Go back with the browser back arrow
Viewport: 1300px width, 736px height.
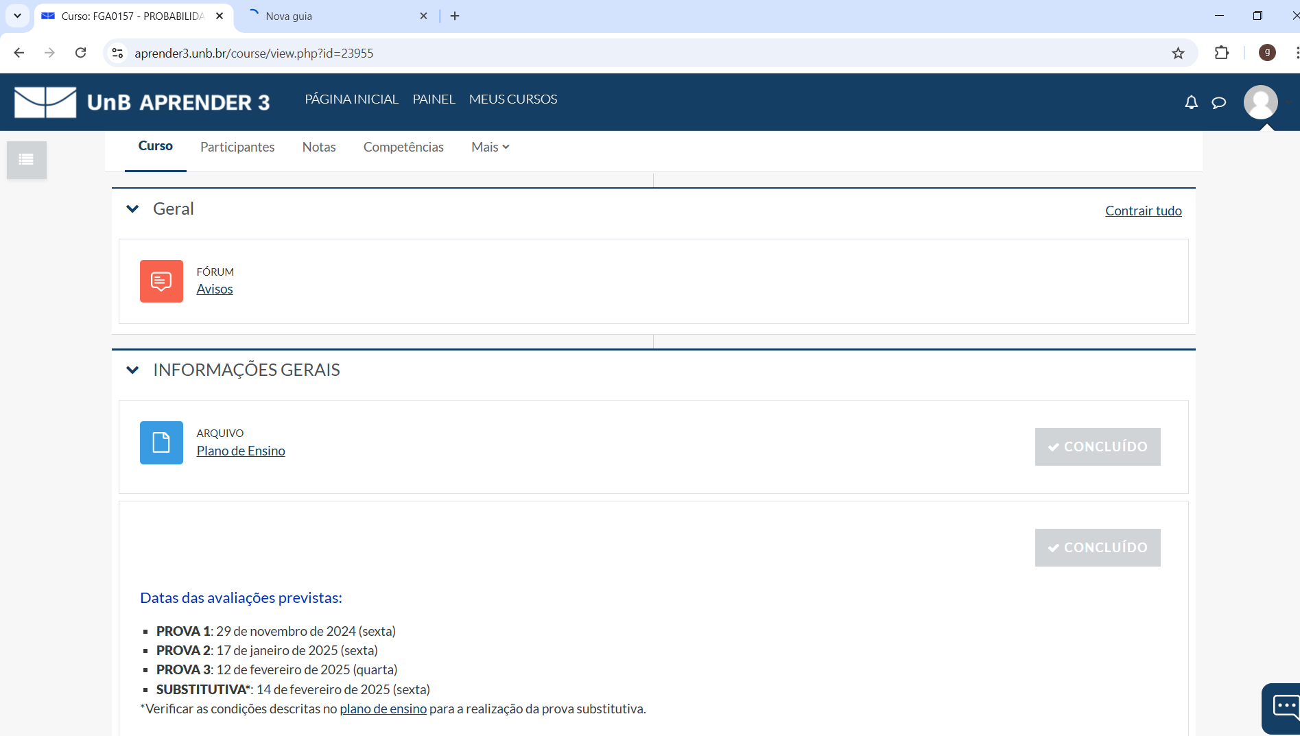click(x=19, y=53)
